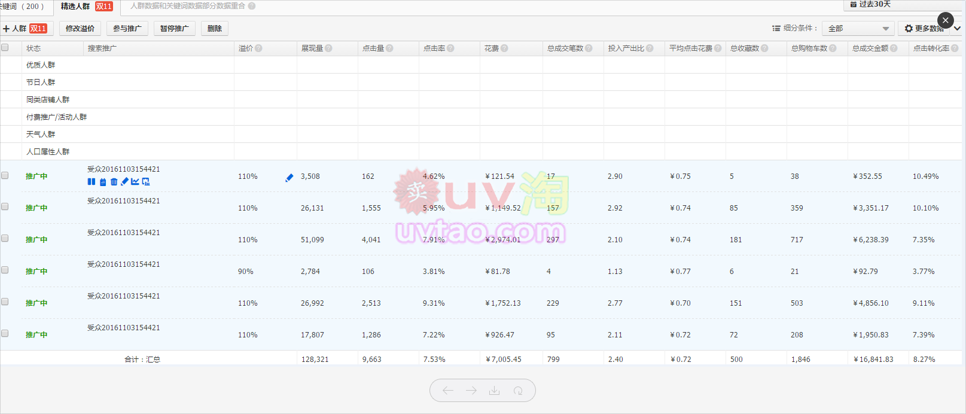The width and height of the screenshot is (966, 414).
Task: Click the download icon in bottom toolbar
Action: pos(494,391)
